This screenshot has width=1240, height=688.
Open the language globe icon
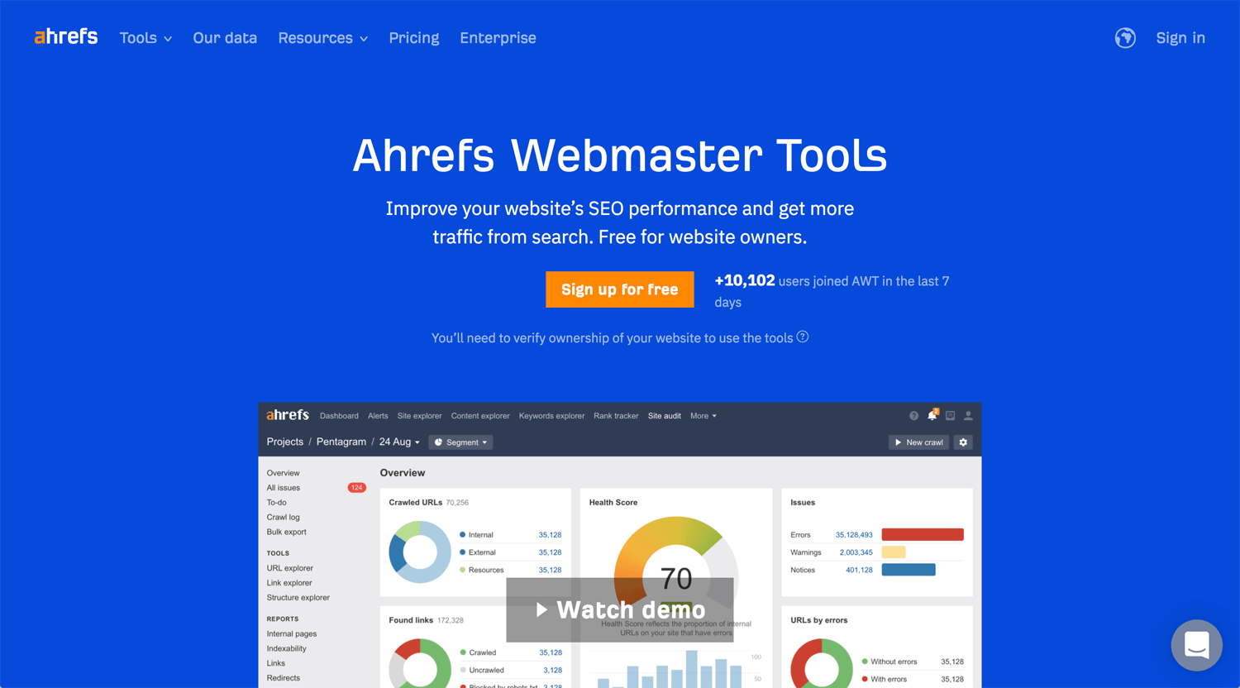(1125, 38)
